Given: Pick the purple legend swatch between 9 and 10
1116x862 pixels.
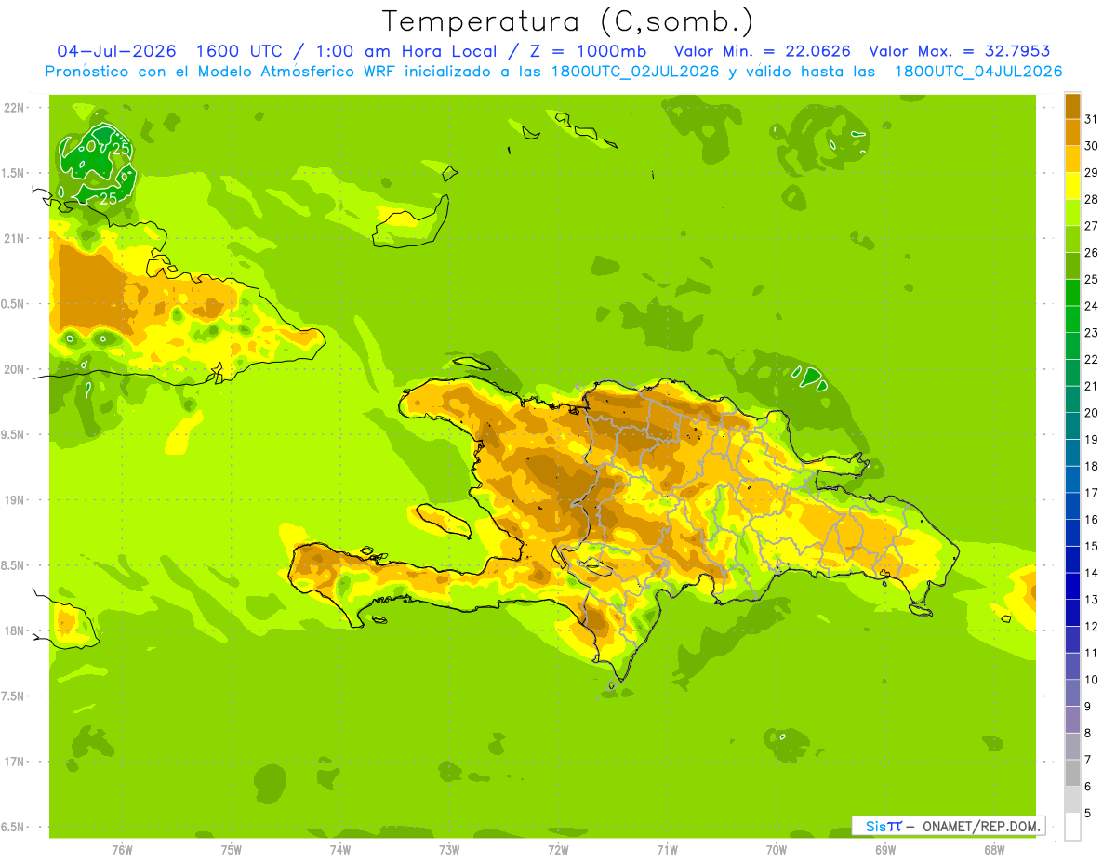Looking at the screenshot, I should [x=1072, y=693].
